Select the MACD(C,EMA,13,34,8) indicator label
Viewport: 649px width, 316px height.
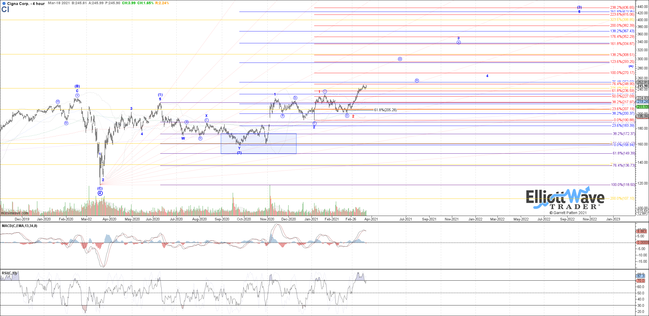click(x=19, y=226)
